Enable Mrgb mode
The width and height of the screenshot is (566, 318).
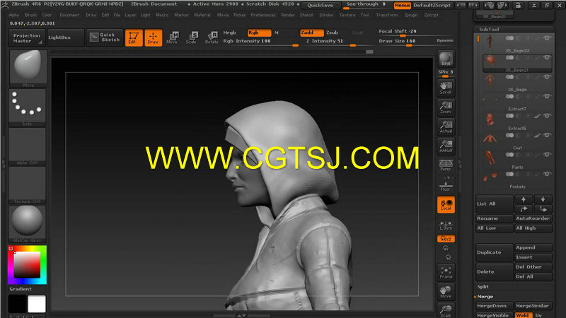click(x=229, y=33)
